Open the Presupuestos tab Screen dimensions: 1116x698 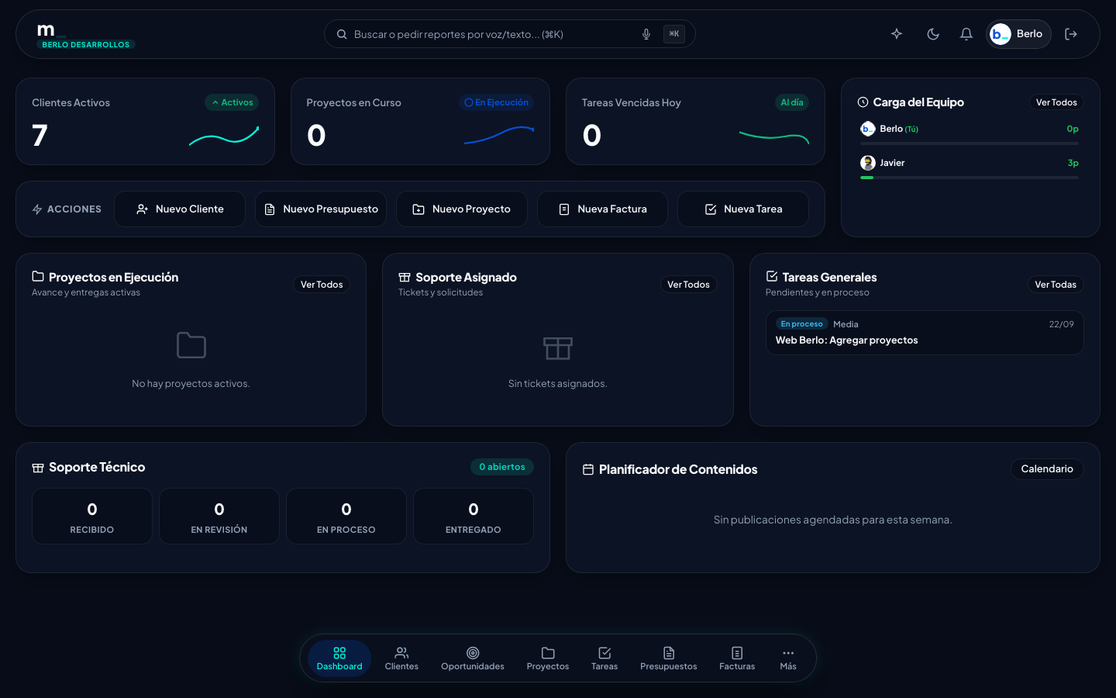(669, 658)
